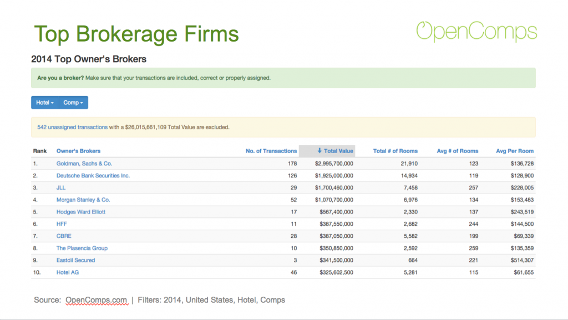Sort by No. of Transactions column

pyautogui.click(x=271, y=151)
